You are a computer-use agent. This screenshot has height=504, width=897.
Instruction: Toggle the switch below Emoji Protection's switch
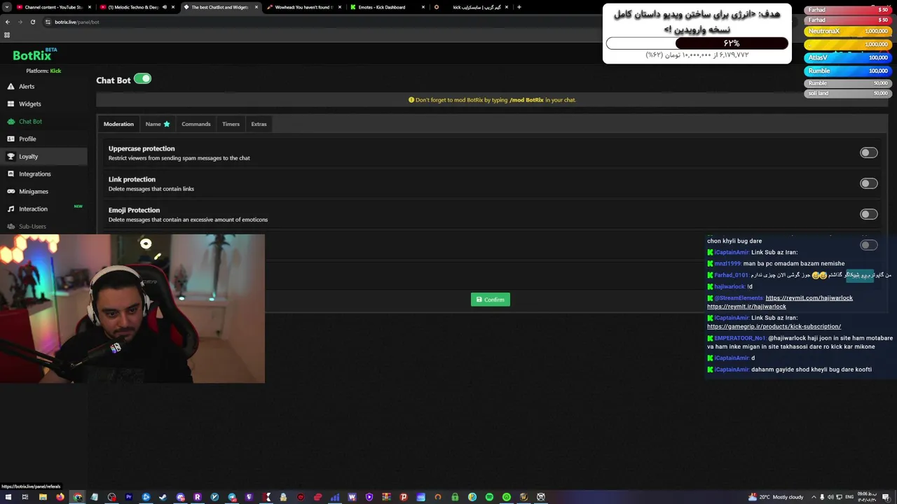[x=868, y=245]
